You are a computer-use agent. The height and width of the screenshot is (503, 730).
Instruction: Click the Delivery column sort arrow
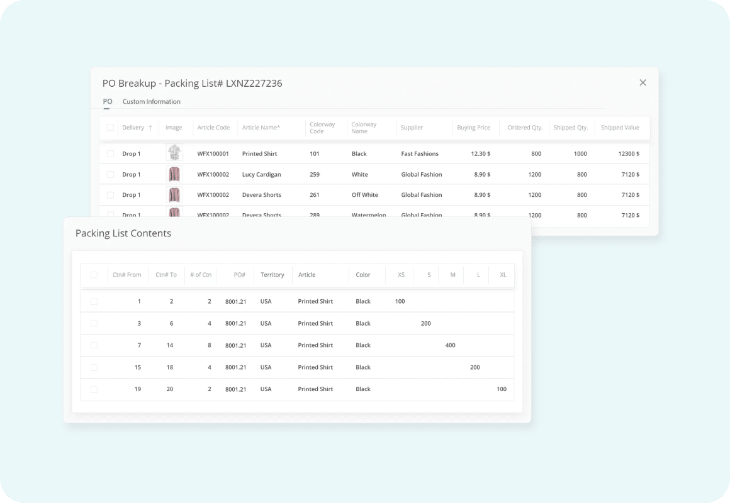[x=150, y=128]
